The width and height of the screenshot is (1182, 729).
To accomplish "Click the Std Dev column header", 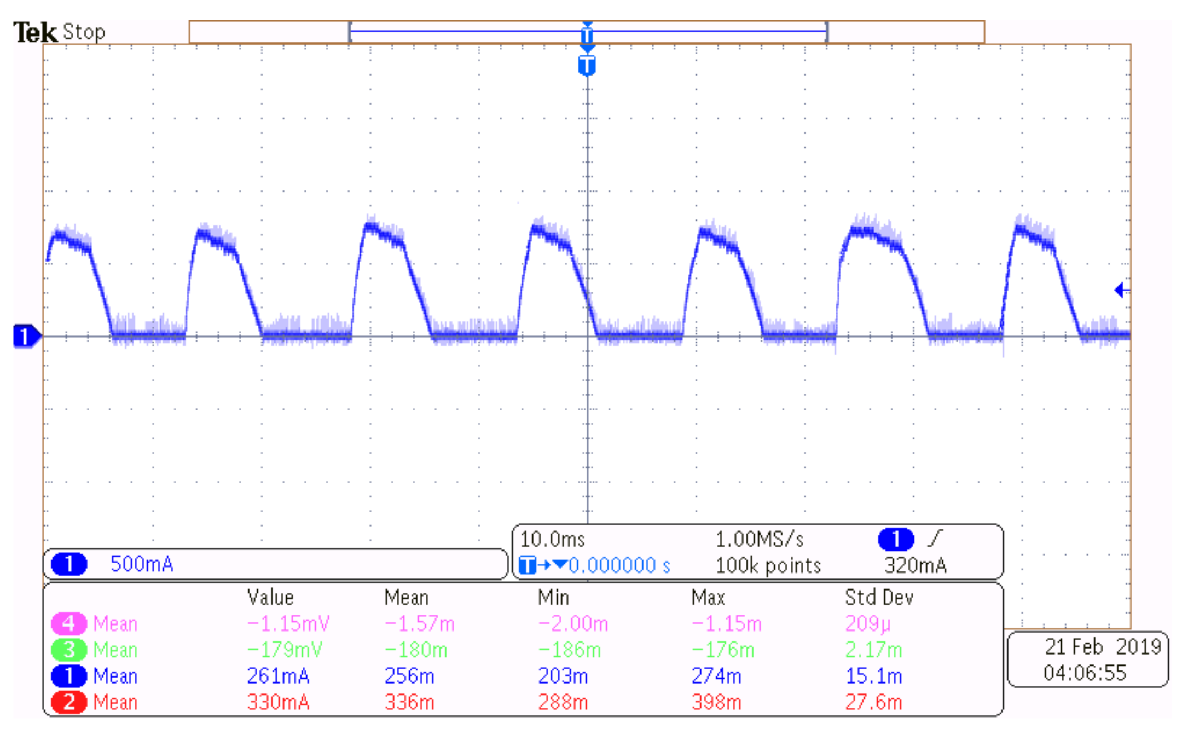I will pos(879,597).
